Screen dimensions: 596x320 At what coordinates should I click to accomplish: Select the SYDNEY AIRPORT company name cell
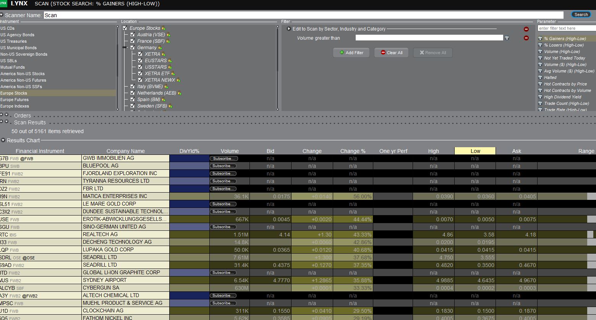click(126, 280)
